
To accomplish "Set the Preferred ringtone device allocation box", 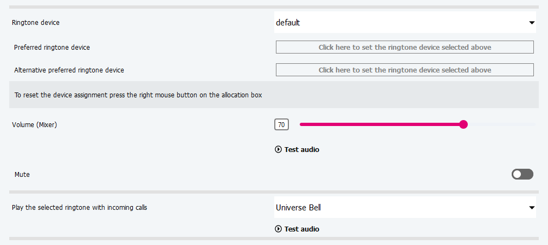I will pyautogui.click(x=405, y=48).
